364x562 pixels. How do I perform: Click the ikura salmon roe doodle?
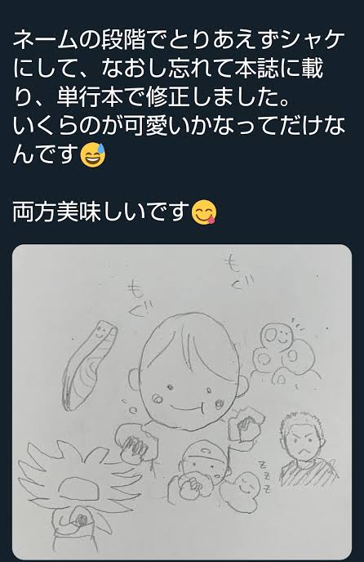285,355
